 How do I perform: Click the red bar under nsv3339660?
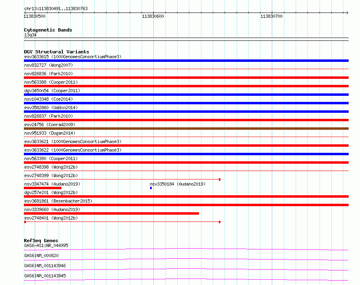click(111, 213)
